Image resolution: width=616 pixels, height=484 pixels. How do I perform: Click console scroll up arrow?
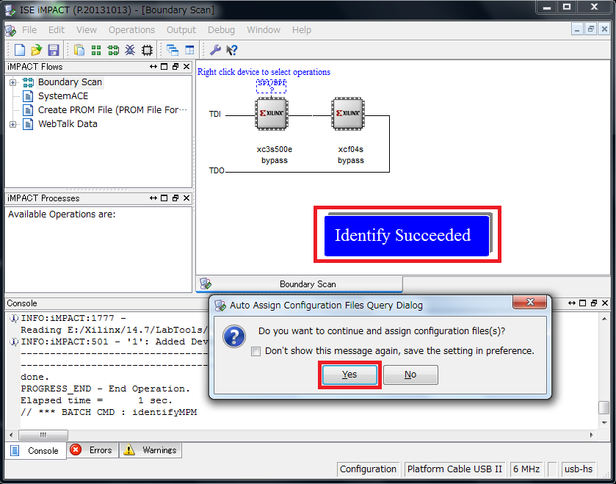click(604, 319)
